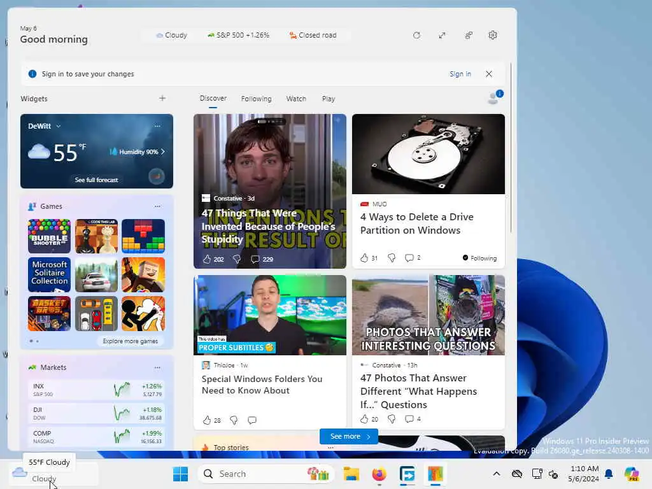652x489 pixels.
Task: Click the See more button
Action: pyautogui.click(x=349, y=436)
